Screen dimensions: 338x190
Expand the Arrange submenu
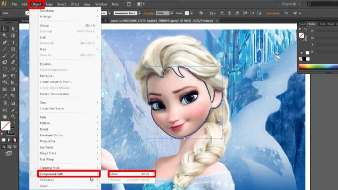coord(69,16)
